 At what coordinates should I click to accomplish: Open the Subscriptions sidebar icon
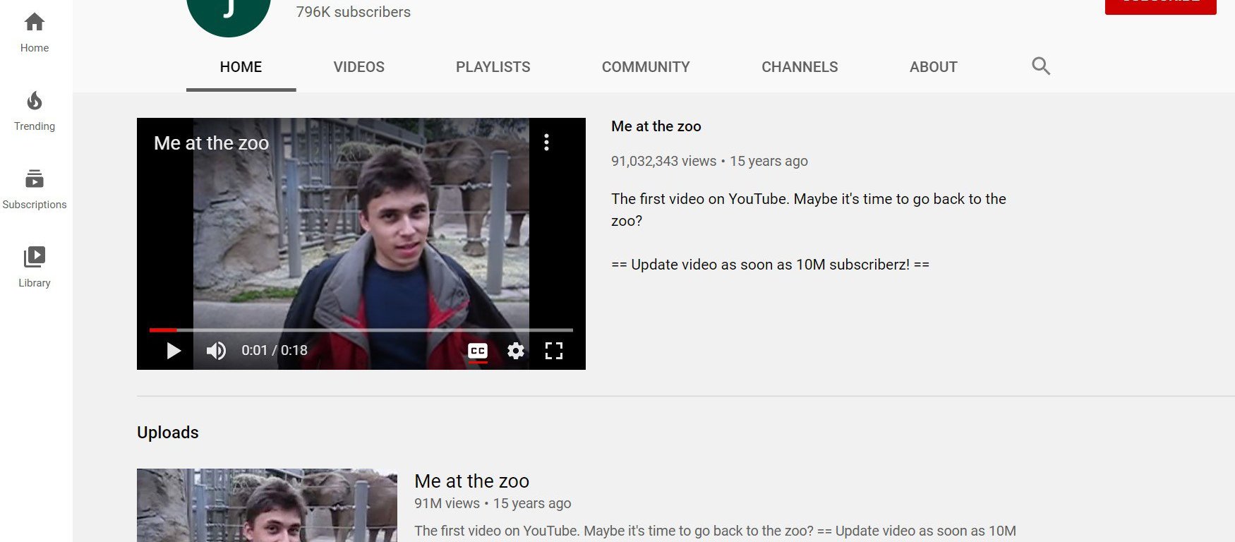34,179
